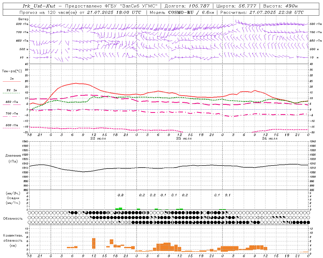The width and height of the screenshot is (323, 258).
Task: Click the 850 гПа temperature legend label
Action: coord(12,102)
